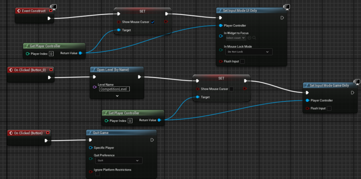
Task: Open the Select Asset dropdown
Action: pos(236,38)
